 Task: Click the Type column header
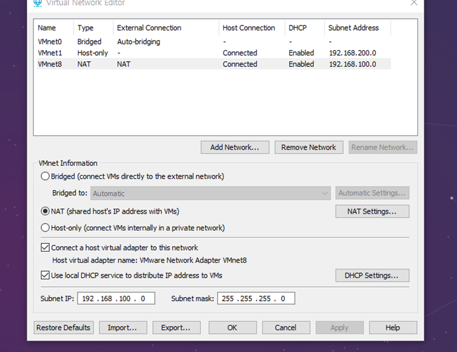[x=93, y=28]
